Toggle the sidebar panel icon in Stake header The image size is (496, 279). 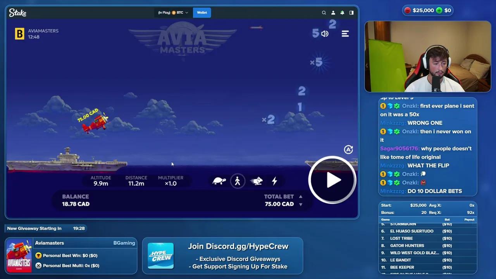351,13
